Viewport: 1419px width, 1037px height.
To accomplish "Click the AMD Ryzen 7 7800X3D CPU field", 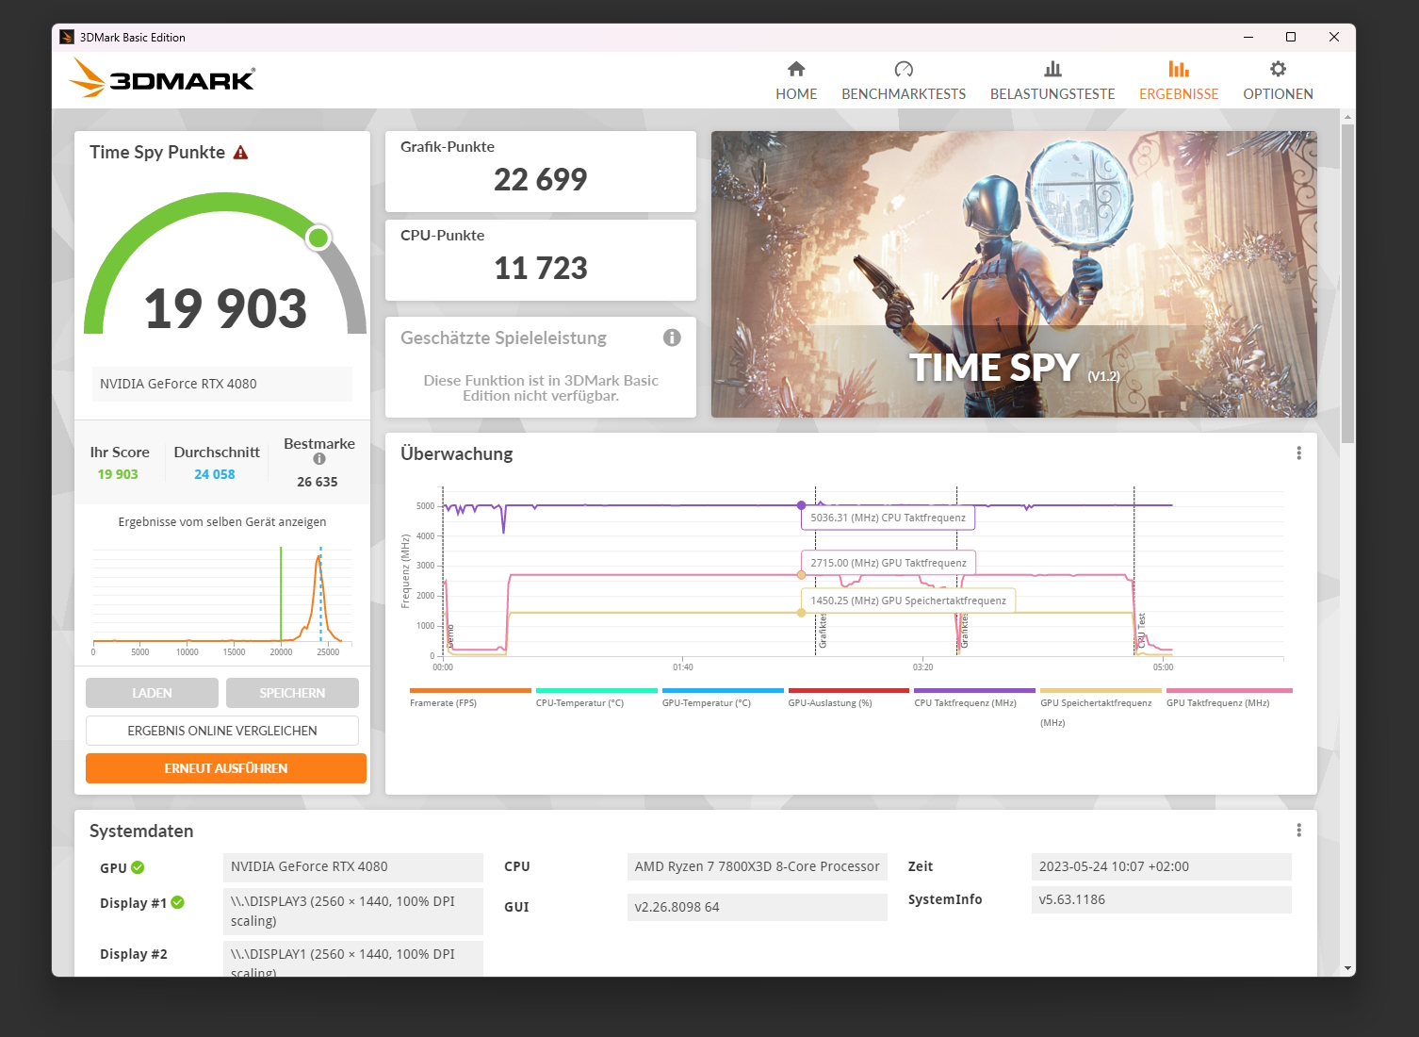I will [758, 866].
